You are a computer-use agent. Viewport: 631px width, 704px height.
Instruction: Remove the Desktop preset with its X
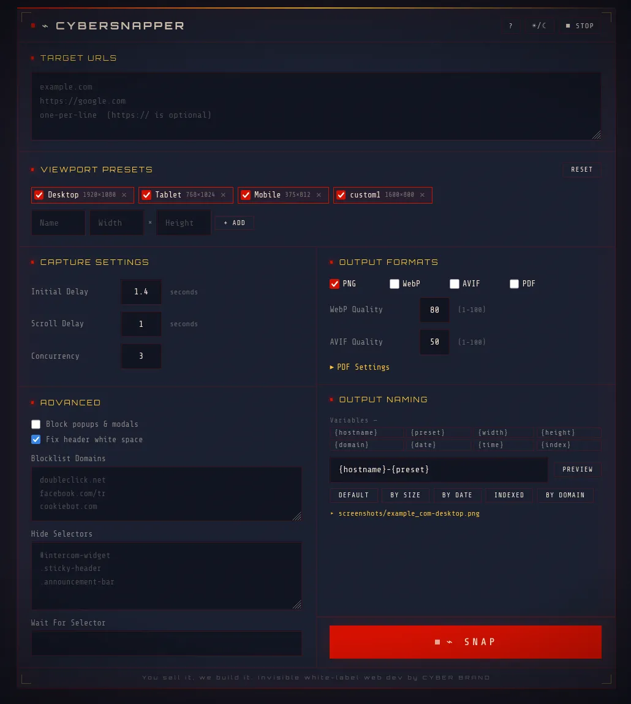tap(124, 195)
